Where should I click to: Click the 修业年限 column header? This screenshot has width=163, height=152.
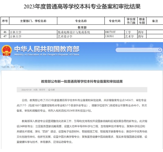point(142,21)
